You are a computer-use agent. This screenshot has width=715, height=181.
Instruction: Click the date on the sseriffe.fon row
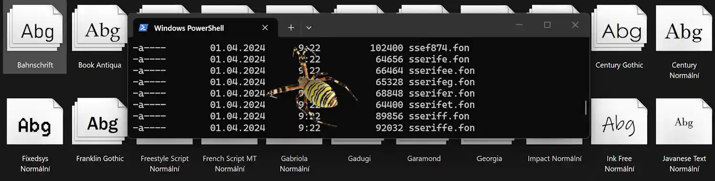pyautogui.click(x=237, y=128)
